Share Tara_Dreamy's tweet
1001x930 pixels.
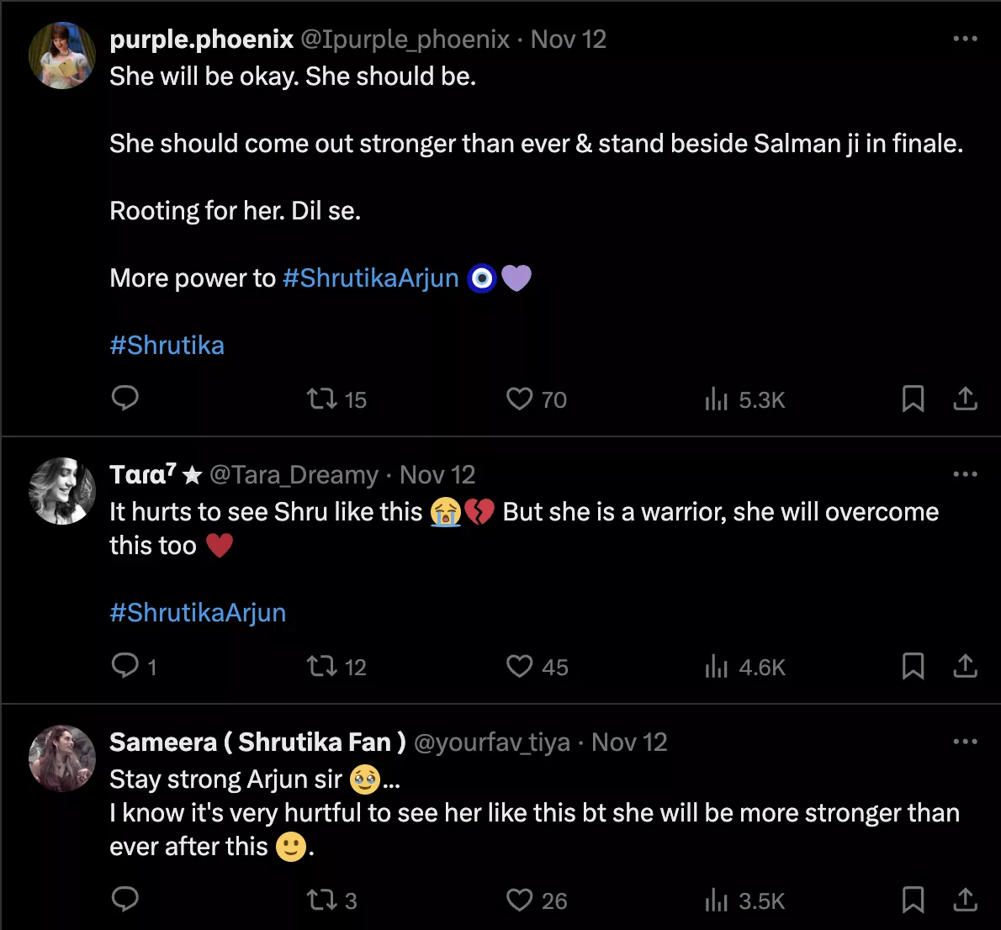965,667
